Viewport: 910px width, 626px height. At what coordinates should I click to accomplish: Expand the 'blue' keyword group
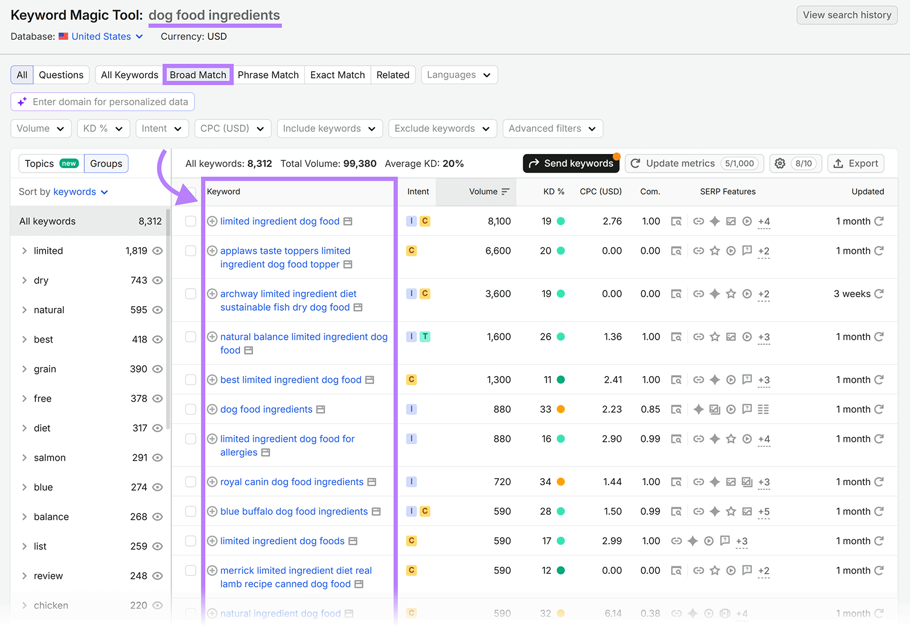(x=24, y=487)
